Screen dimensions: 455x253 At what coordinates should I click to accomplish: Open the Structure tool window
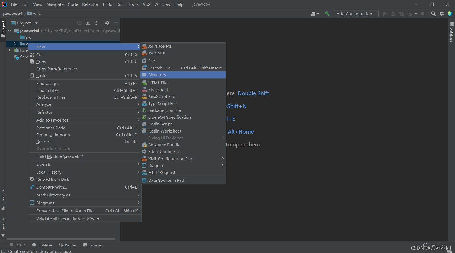coord(3,199)
